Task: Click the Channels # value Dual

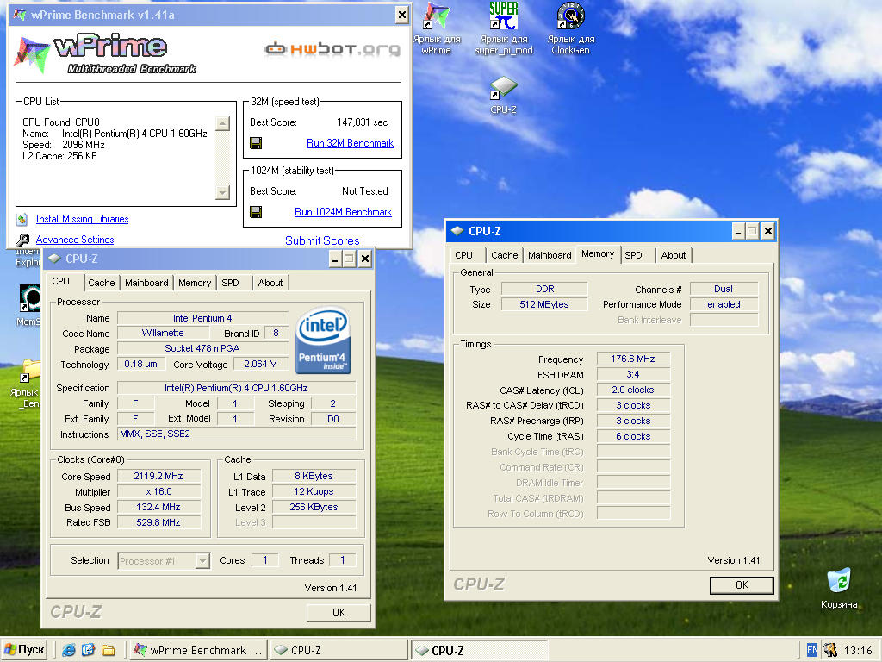Action: tap(724, 289)
